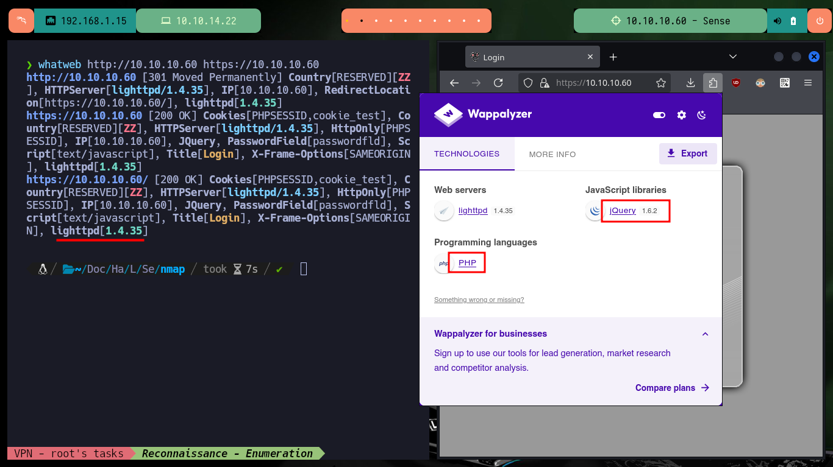Click the battery icon in top bar
This screenshot has width=833, height=467.
click(x=793, y=21)
